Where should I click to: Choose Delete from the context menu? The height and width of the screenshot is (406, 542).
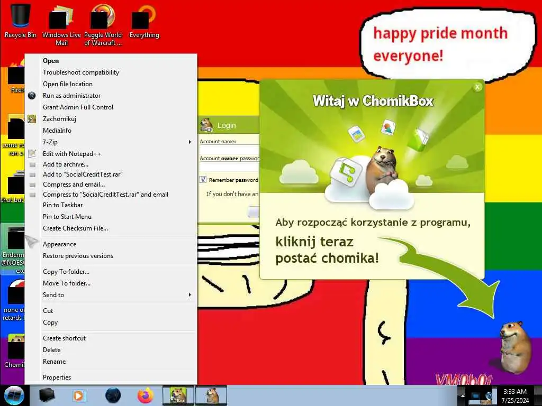[111, 350]
